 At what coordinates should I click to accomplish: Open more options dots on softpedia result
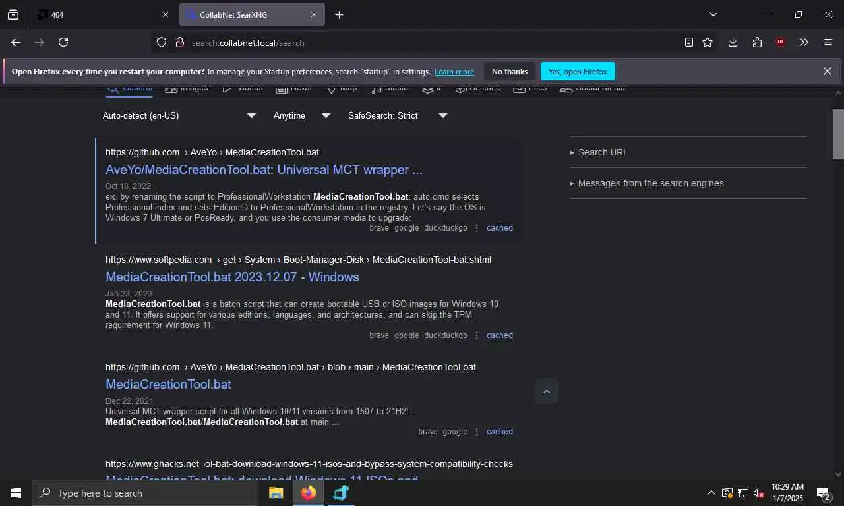477,335
